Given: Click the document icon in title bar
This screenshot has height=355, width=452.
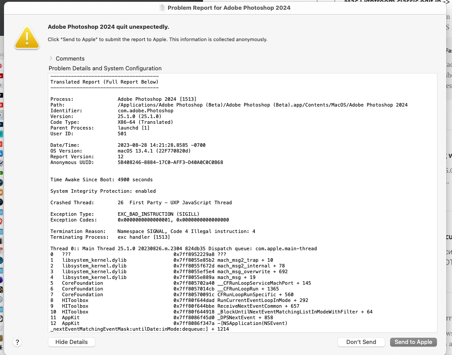Looking at the screenshot, I should click(163, 8).
